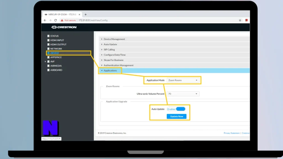The height and width of the screenshot is (159, 283).
Task: Click the APPSPACE sidebar page icon
Action: pos(48,57)
